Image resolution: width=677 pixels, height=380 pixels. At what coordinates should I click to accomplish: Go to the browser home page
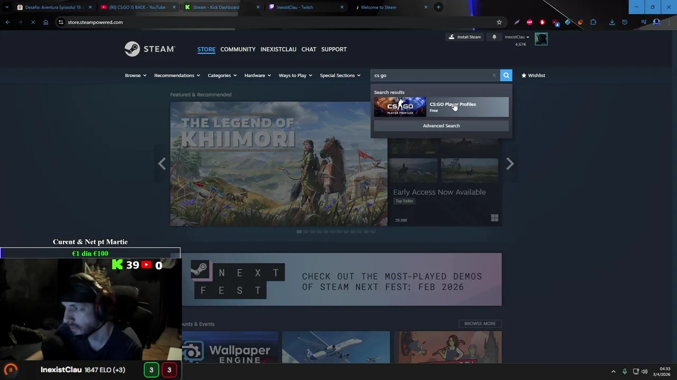[45, 22]
